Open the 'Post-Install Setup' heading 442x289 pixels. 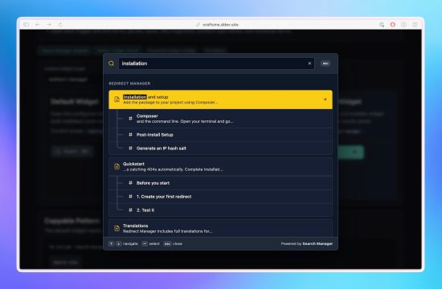click(220, 135)
